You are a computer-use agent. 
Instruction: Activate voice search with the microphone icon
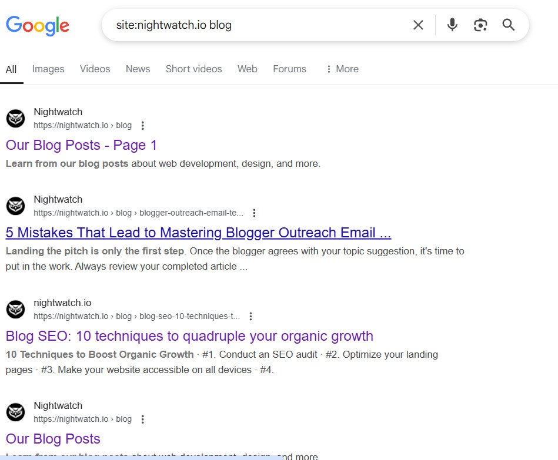452,25
